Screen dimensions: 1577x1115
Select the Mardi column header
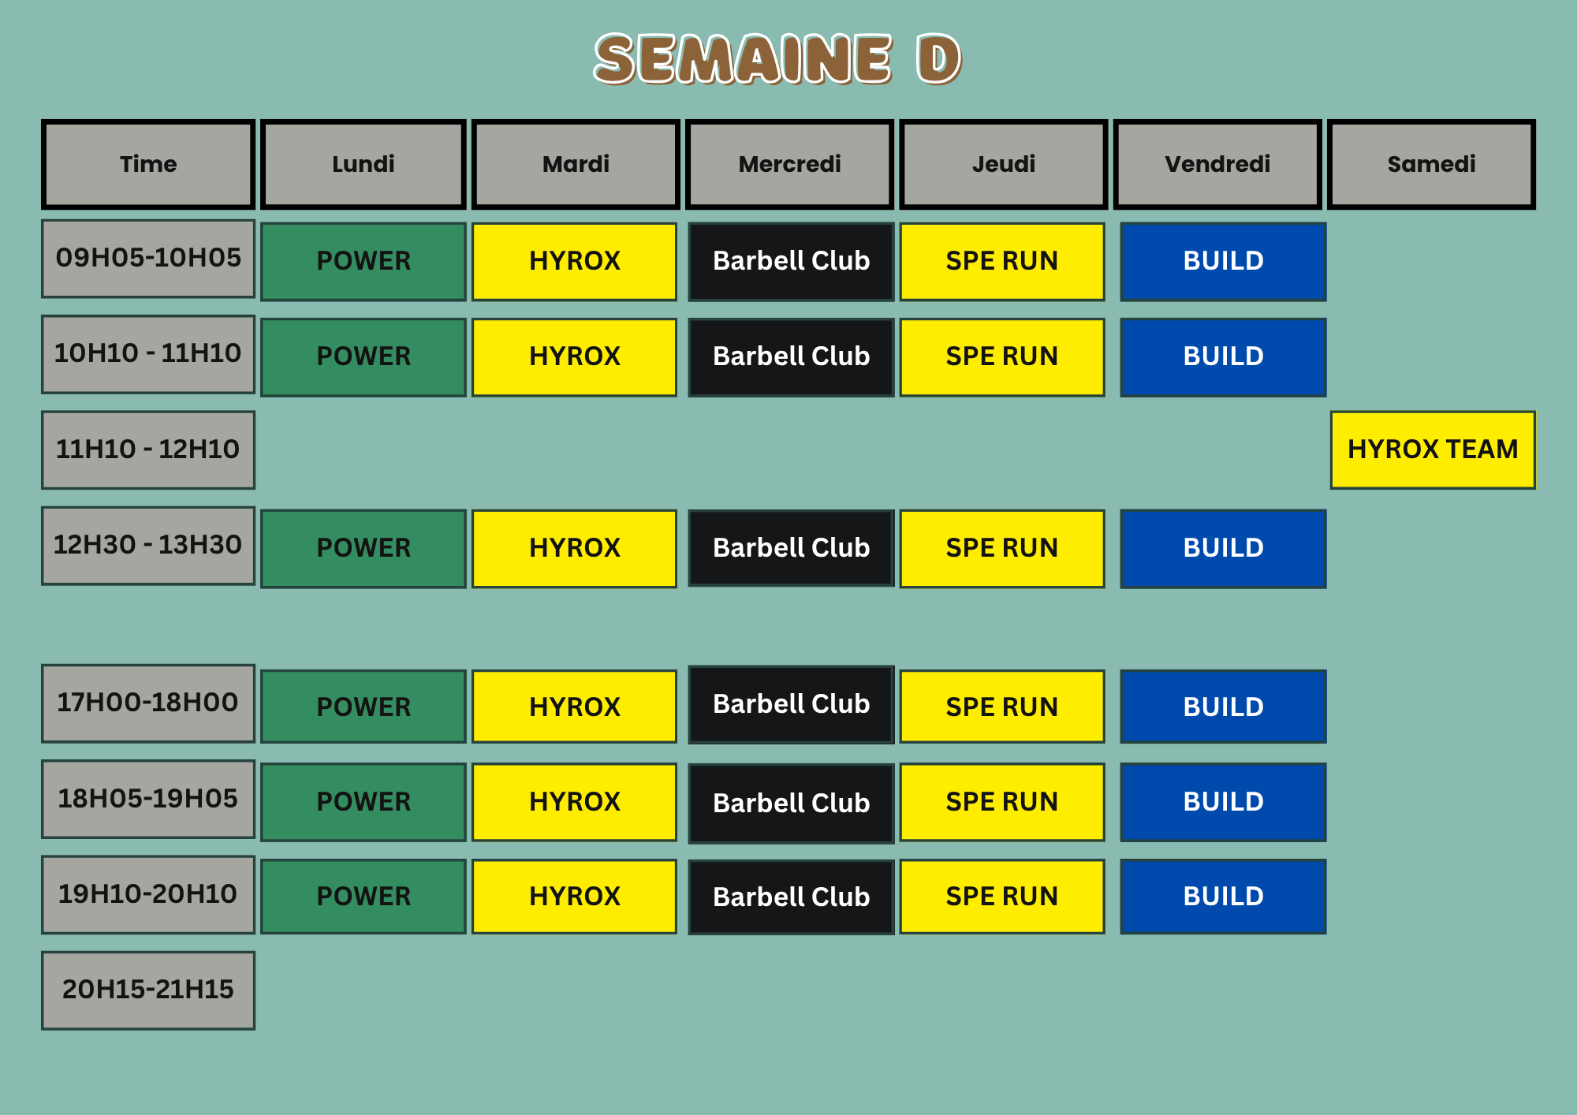575,163
